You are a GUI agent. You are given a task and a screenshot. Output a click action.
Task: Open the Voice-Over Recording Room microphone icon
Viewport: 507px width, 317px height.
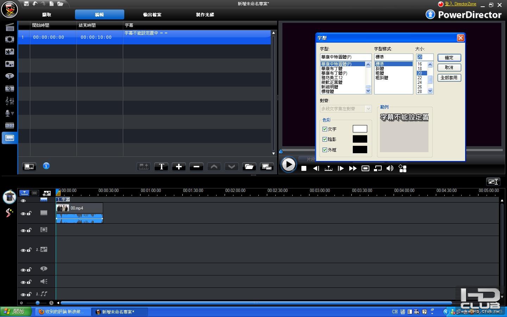pyautogui.click(x=10, y=113)
